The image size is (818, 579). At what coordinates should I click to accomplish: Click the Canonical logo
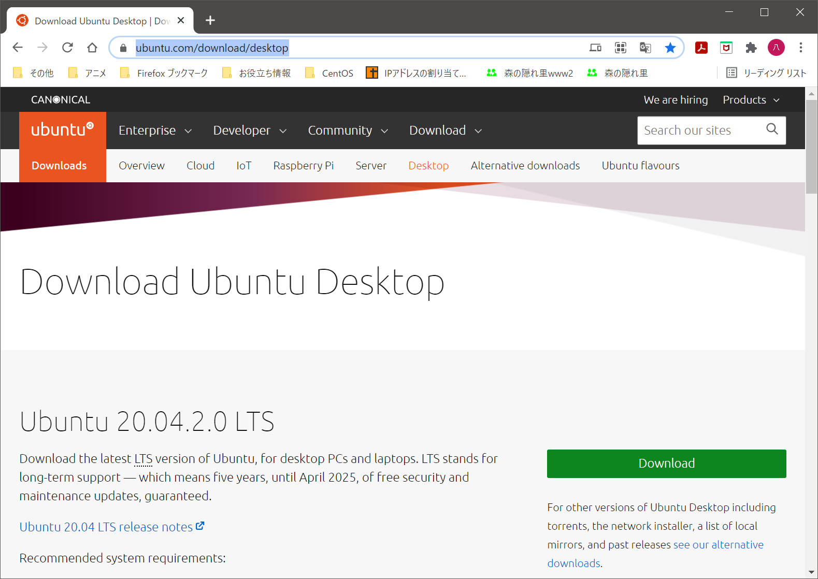click(61, 100)
